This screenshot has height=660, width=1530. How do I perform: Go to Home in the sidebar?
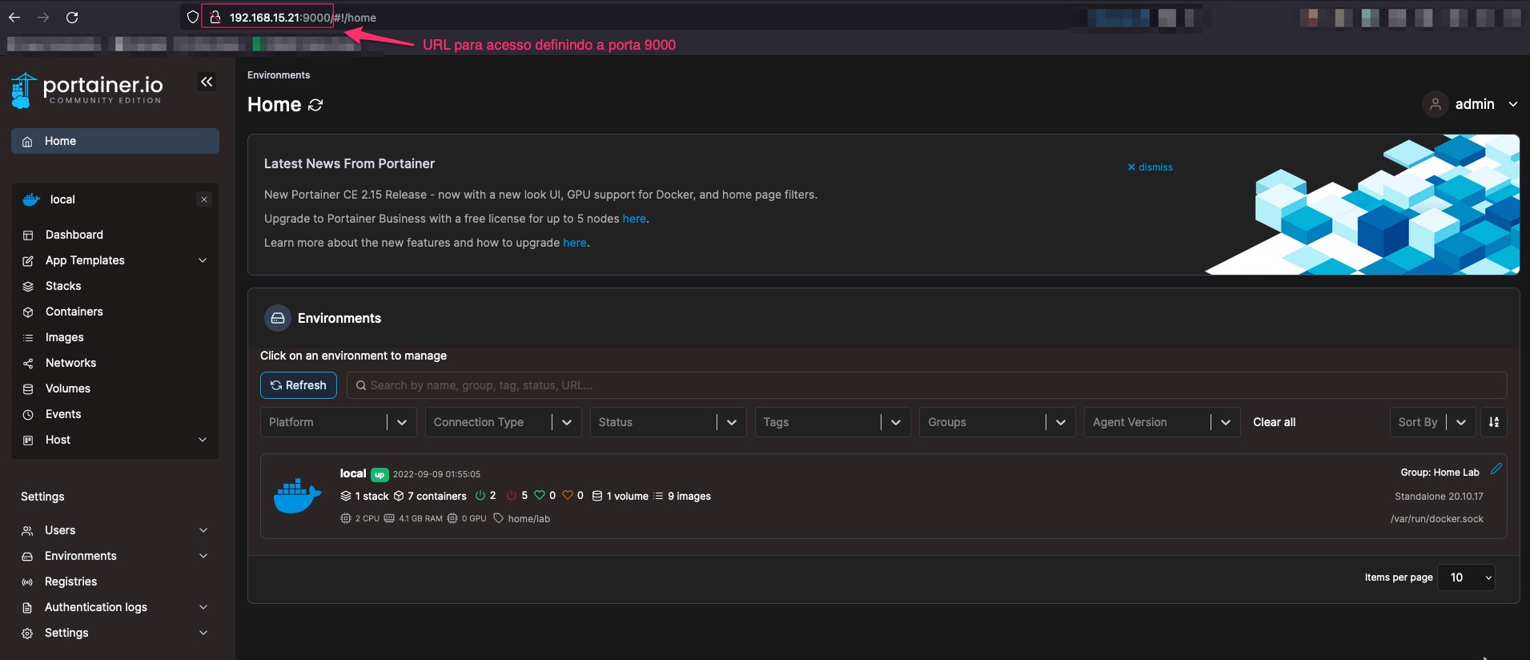point(115,141)
